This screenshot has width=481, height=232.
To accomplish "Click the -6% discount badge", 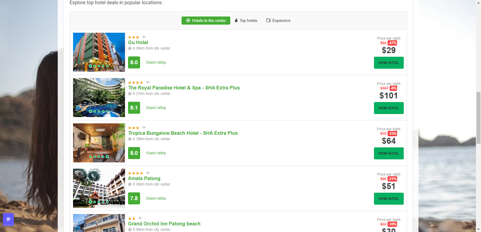I will [x=394, y=88].
